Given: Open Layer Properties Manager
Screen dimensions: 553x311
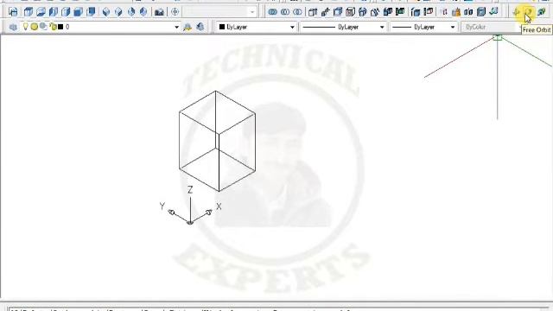Looking at the screenshot, I should 13,27.
